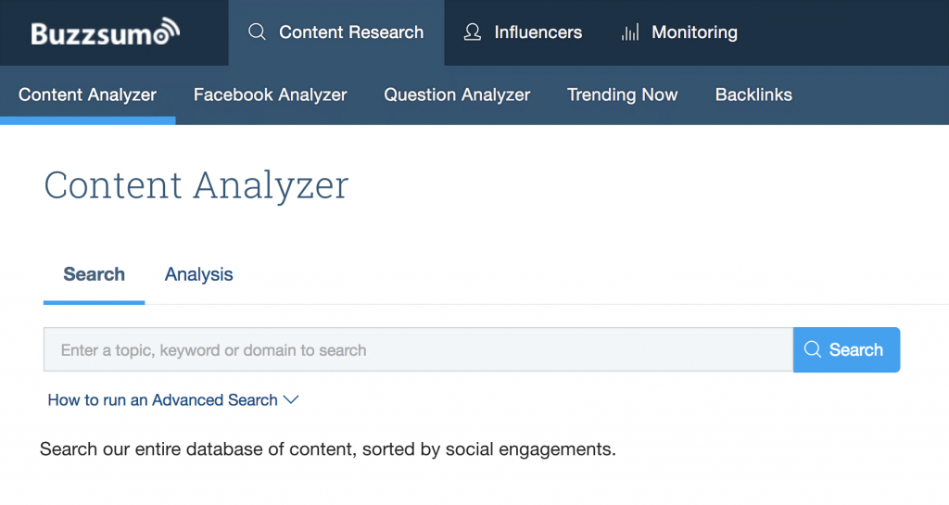
Task: View Trending Now
Action: 622,95
